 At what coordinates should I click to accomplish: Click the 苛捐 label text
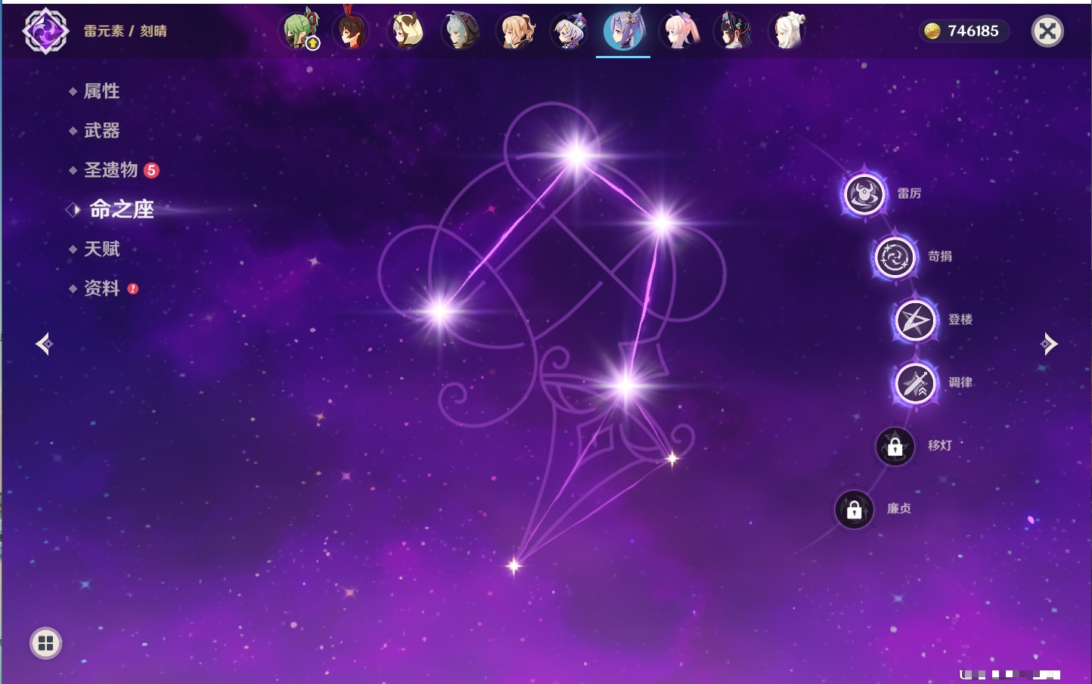click(940, 256)
